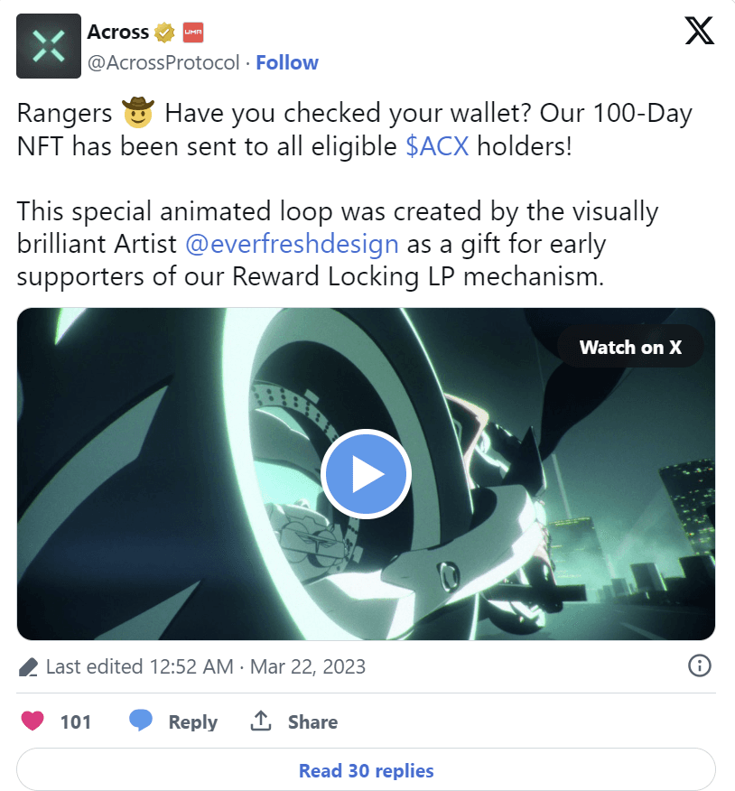Click the Across display name
Screen dimensions: 735x791
click(x=118, y=33)
